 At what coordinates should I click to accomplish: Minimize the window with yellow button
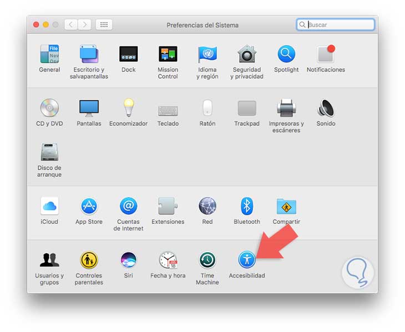[x=45, y=25]
